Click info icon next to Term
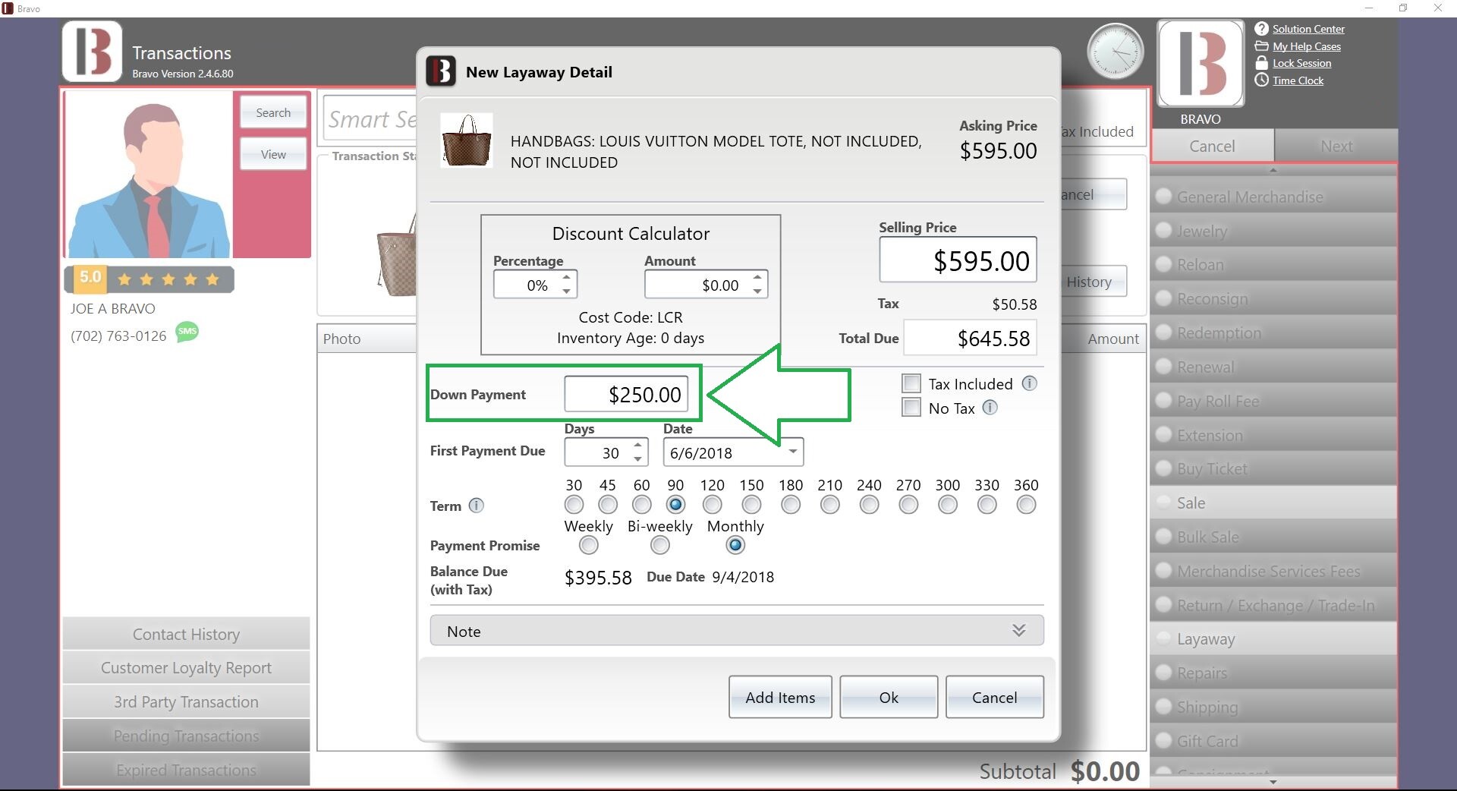The height and width of the screenshot is (791, 1457). click(476, 506)
